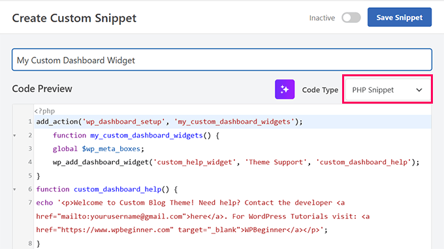Open the Code Type dropdown

[387, 90]
